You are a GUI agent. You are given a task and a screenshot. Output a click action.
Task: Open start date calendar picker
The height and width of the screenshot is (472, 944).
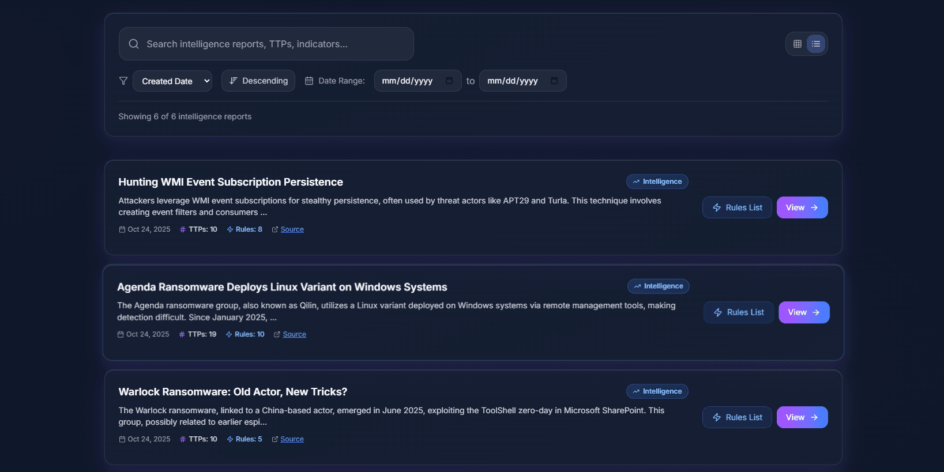coord(449,81)
